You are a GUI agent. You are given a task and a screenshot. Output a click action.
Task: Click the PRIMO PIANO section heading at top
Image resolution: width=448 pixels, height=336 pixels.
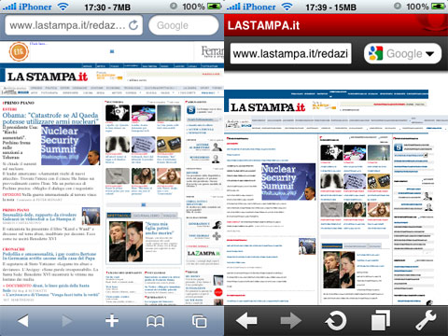(x=19, y=103)
